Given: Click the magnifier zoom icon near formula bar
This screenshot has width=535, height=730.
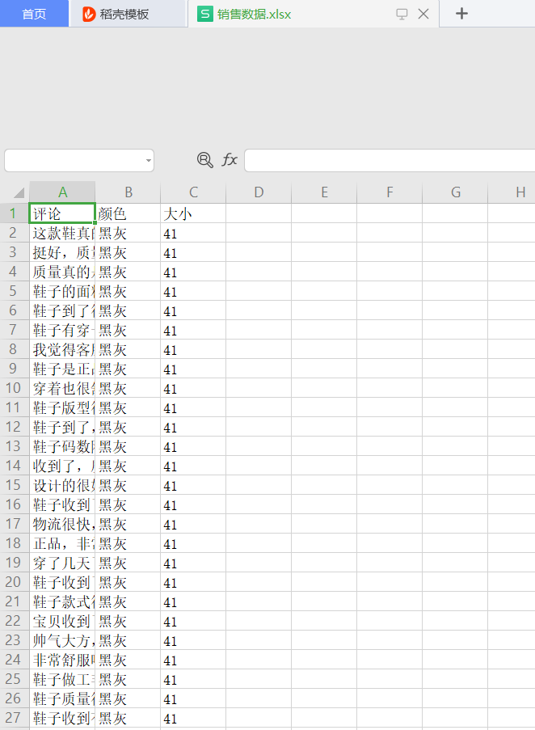Looking at the screenshot, I should point(204,160).
